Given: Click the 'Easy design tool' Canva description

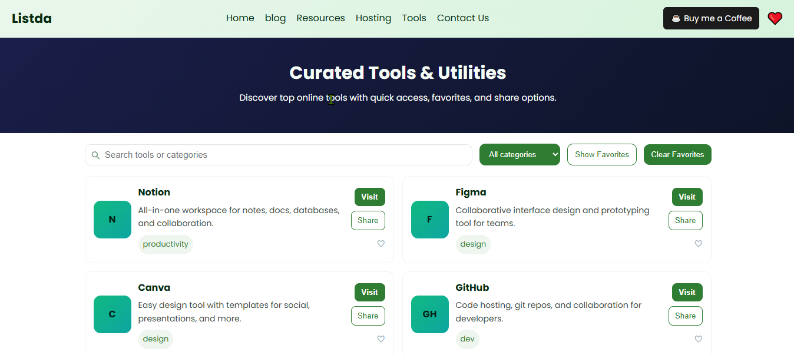Looking at the screenshot, I should [x=224, y=312].
